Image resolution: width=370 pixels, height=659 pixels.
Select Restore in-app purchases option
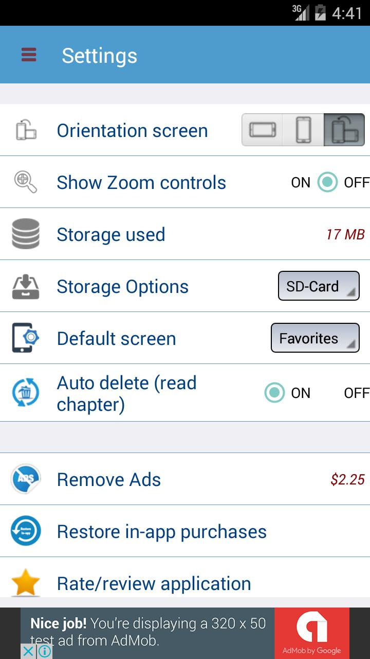162,531
